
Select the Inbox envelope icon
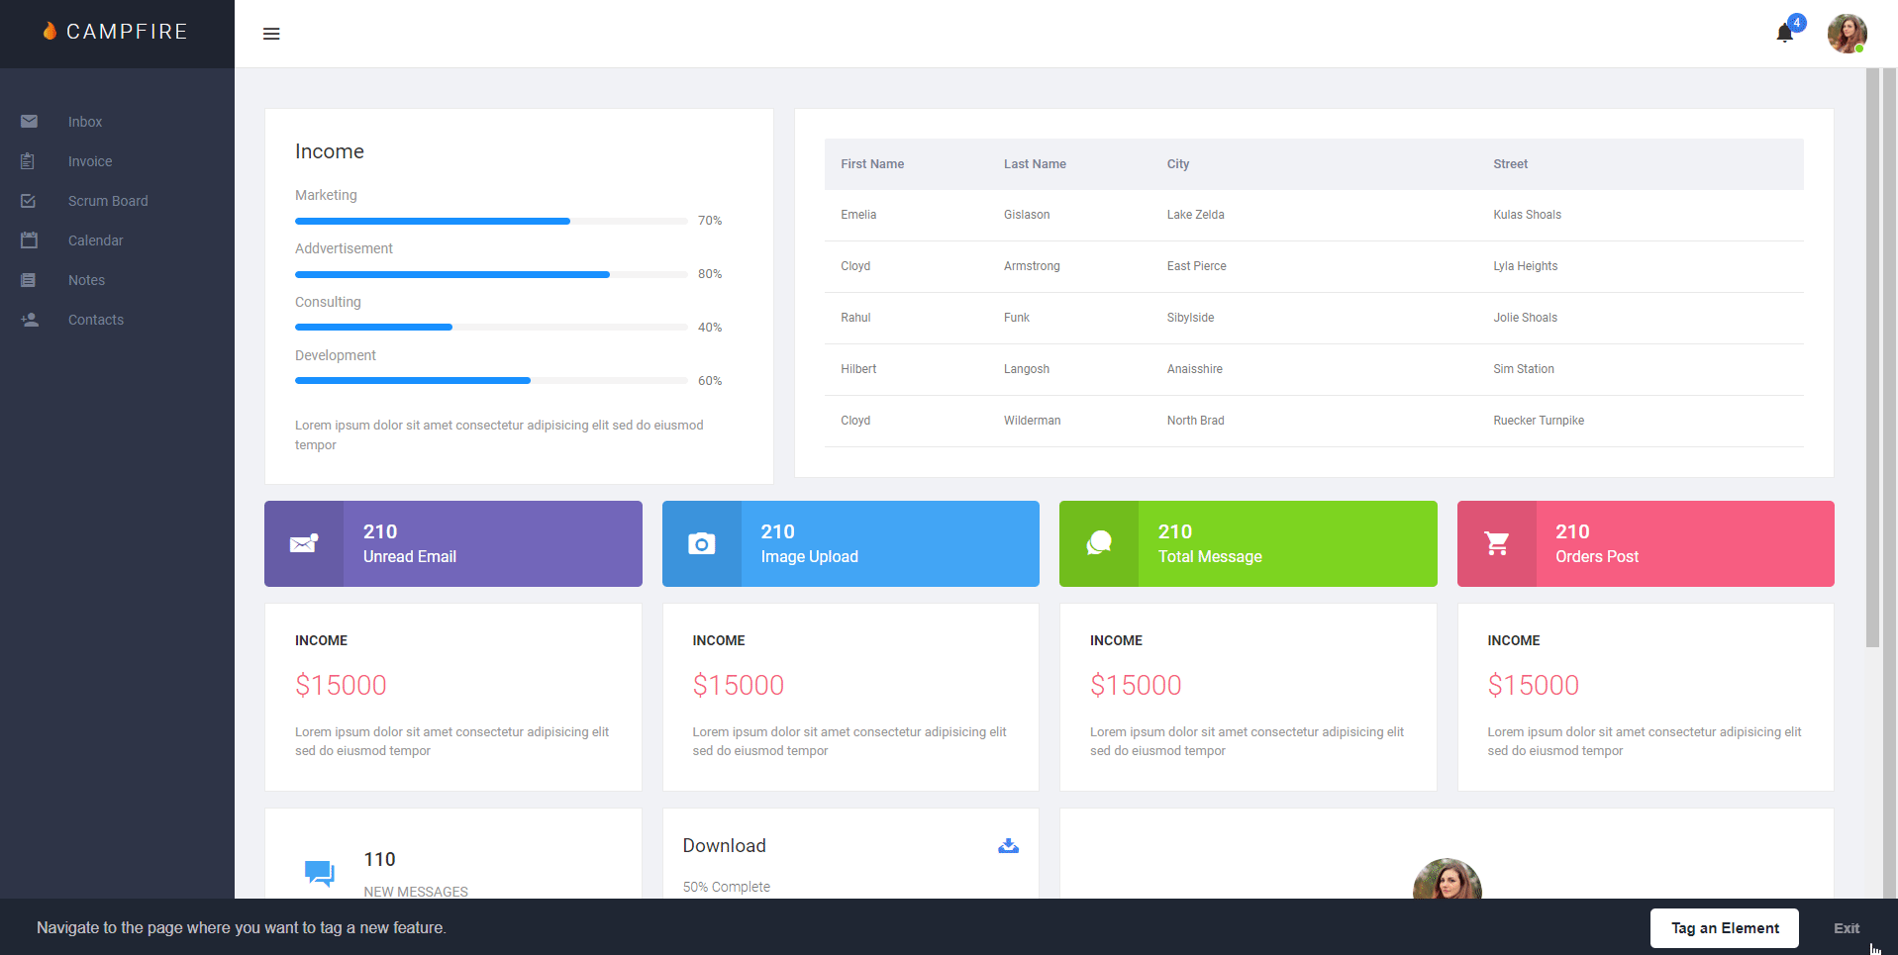(30, 121)
